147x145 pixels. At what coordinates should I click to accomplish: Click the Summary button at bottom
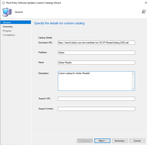(120, 141)
